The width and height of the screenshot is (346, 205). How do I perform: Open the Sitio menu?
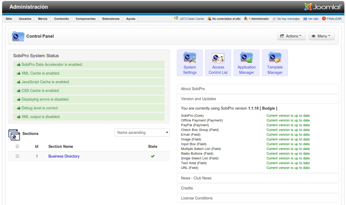[x=9, y=19]
